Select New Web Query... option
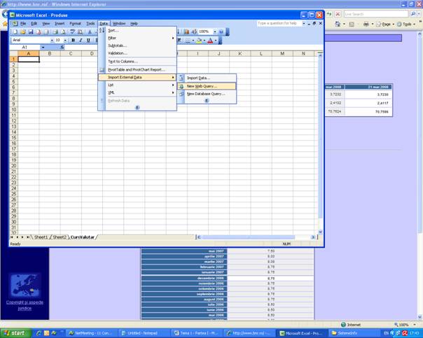Image resolution: width=423 pixels, height=338 pixels. [207, 86]
